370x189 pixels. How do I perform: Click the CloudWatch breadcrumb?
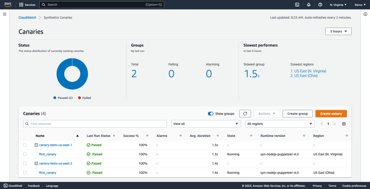point(27,18)
